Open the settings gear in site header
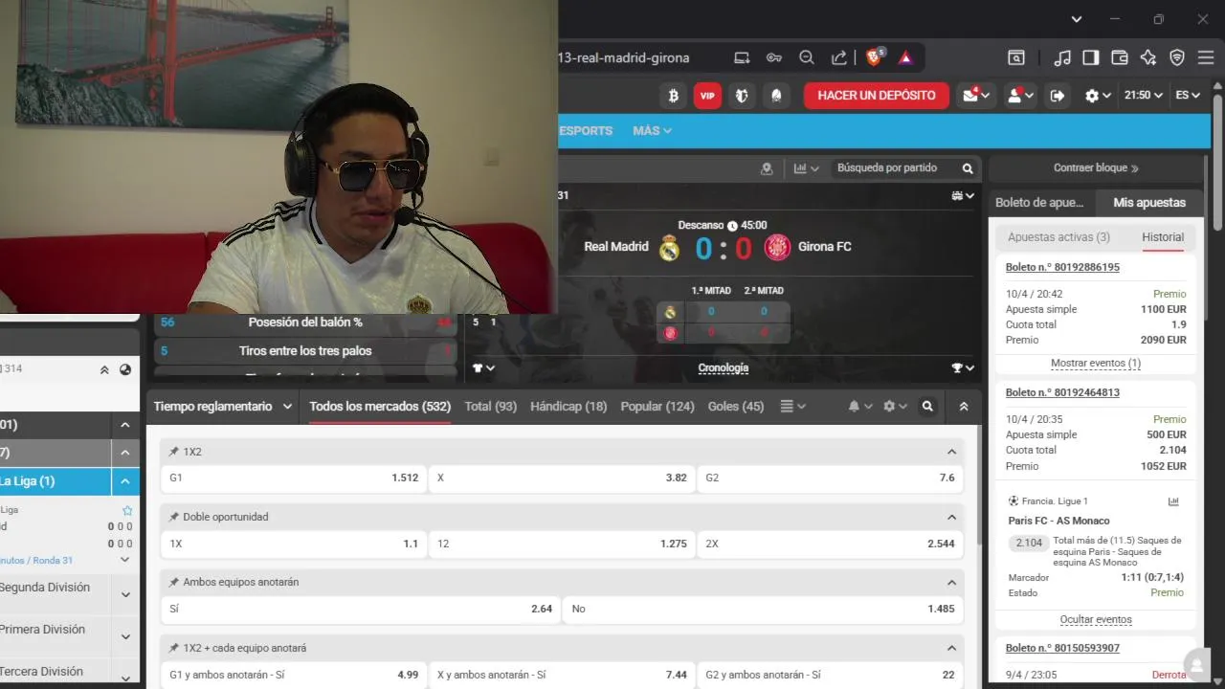 point(1092,96)
